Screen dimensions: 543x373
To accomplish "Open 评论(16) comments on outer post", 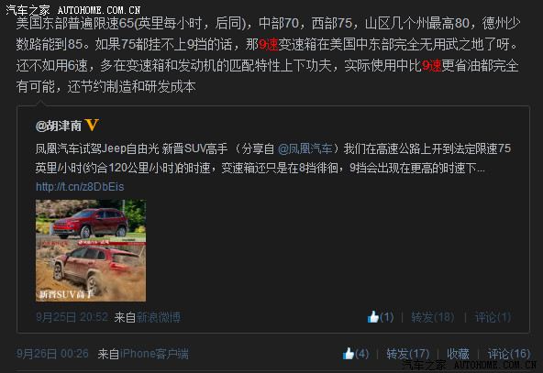I will (x=509, y=354).
